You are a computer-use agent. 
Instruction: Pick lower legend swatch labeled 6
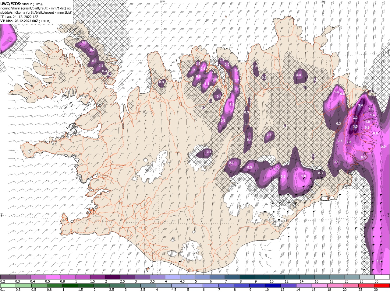211,286
